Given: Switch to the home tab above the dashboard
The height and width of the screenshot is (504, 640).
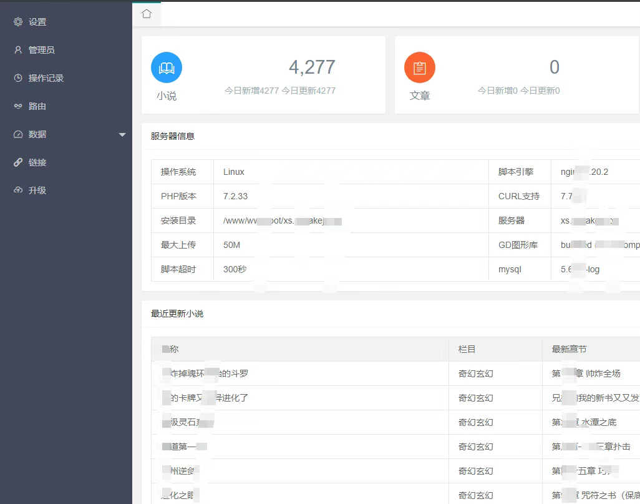Looking at the screenshot, I should [x=146, y=12].
